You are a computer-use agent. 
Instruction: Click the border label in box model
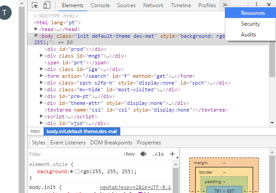pyautogui.click(x=206, y=172)
